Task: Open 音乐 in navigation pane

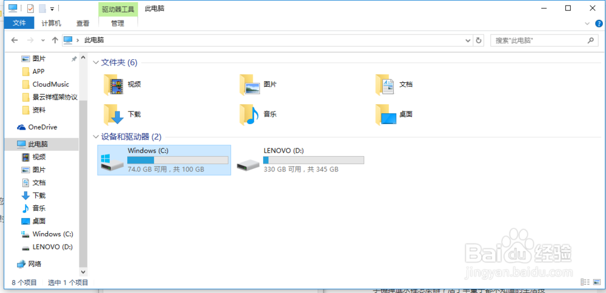Action: pos(33,208)
